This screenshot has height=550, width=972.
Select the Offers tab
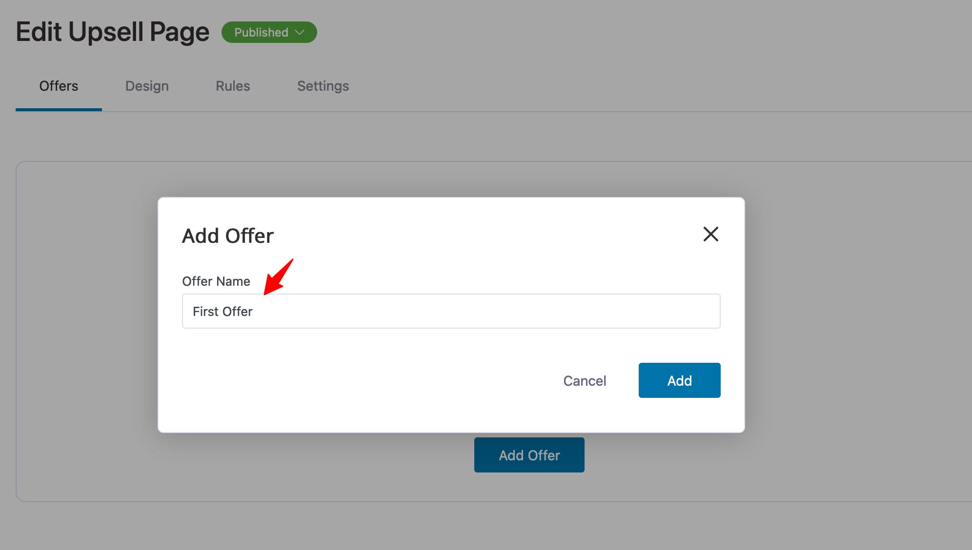[x=58, y=86]
